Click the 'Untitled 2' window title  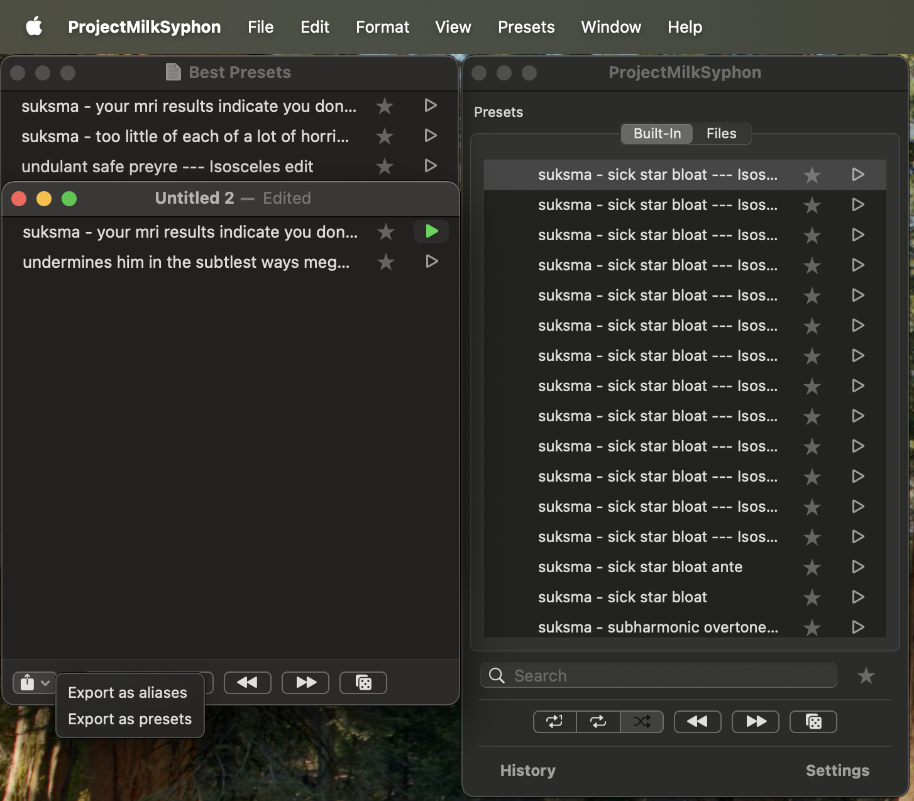click(194, 198)
